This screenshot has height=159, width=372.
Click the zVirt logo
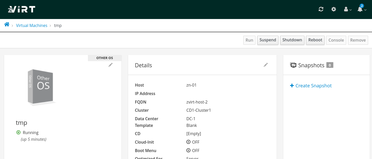21,10
